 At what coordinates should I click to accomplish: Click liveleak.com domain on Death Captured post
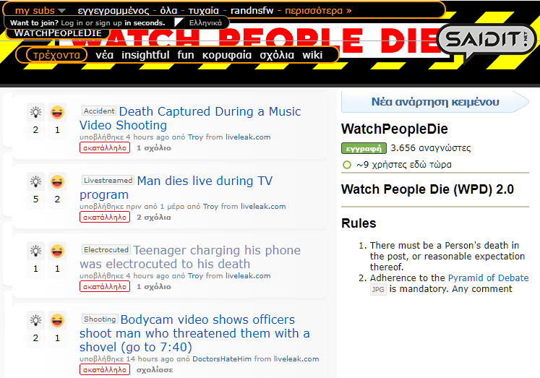point(248,137)
